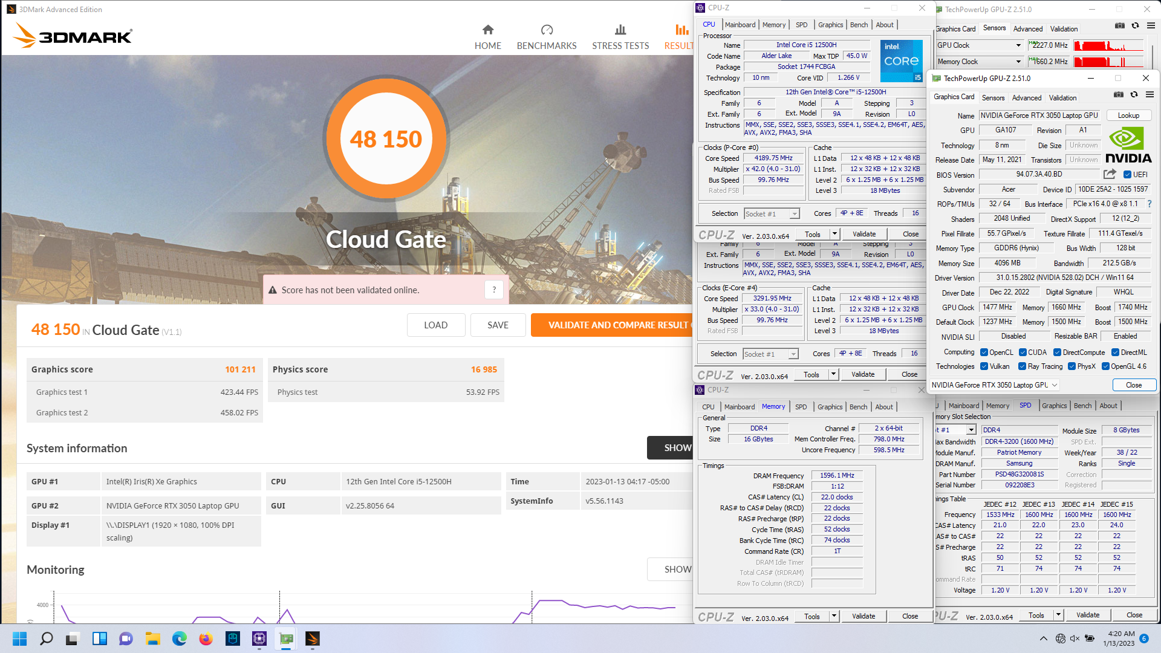Open the GPU Clock sensor dropdown arrow

tap(1018, 45)
